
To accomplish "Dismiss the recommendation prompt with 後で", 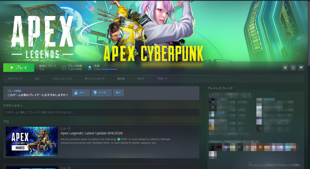I will (118, 93).
